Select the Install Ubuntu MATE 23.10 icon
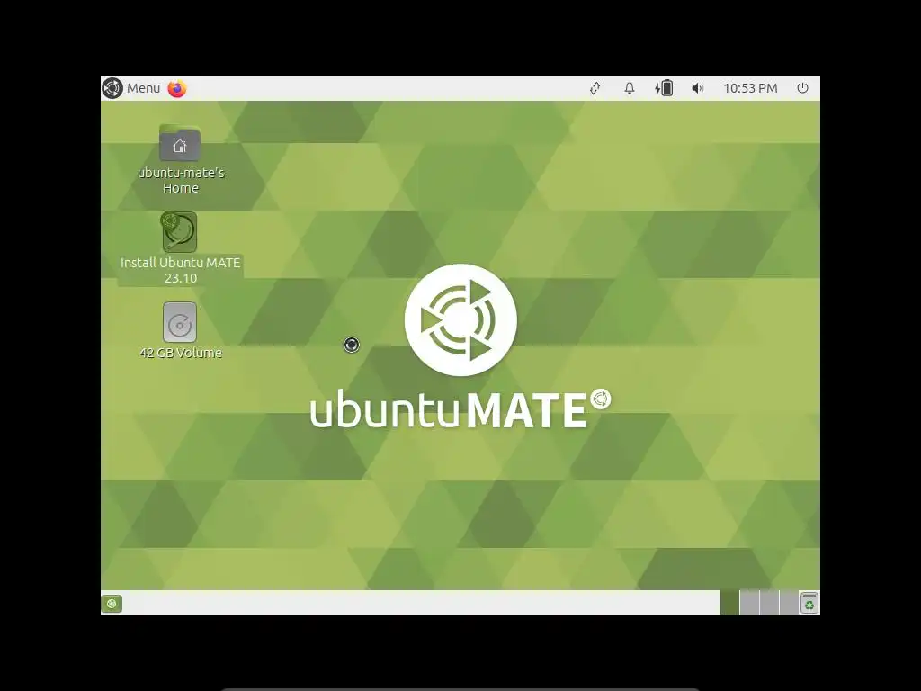 click(x=180, y=232)
